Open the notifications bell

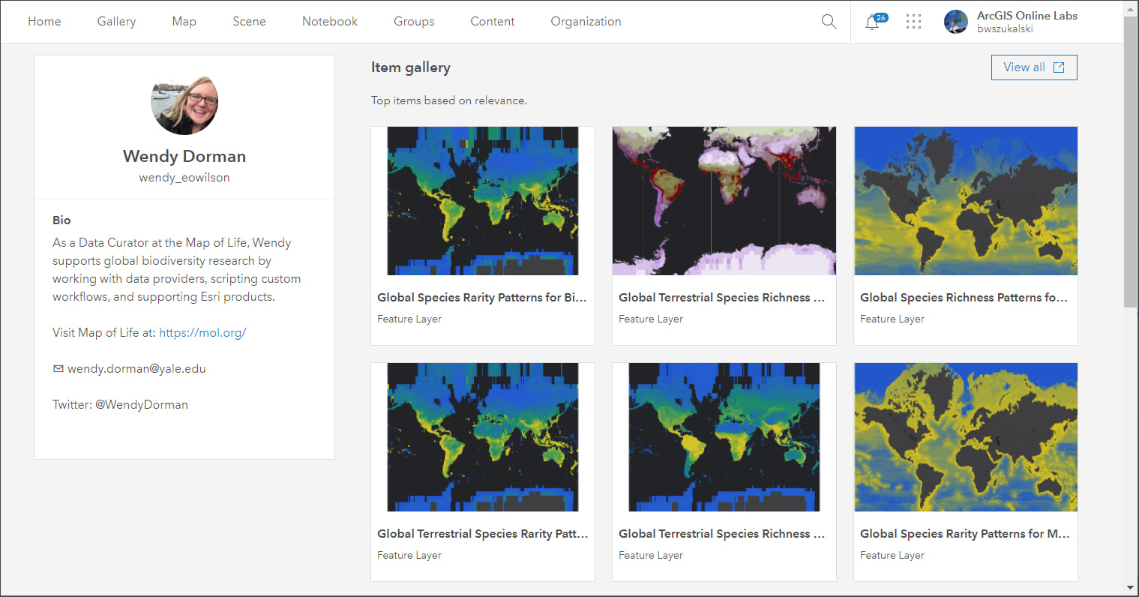pyautogui.click(x=871, y=22)
